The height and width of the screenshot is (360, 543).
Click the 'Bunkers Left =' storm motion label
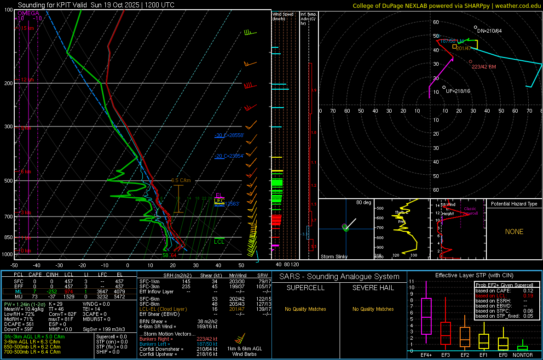coord(155,344)
